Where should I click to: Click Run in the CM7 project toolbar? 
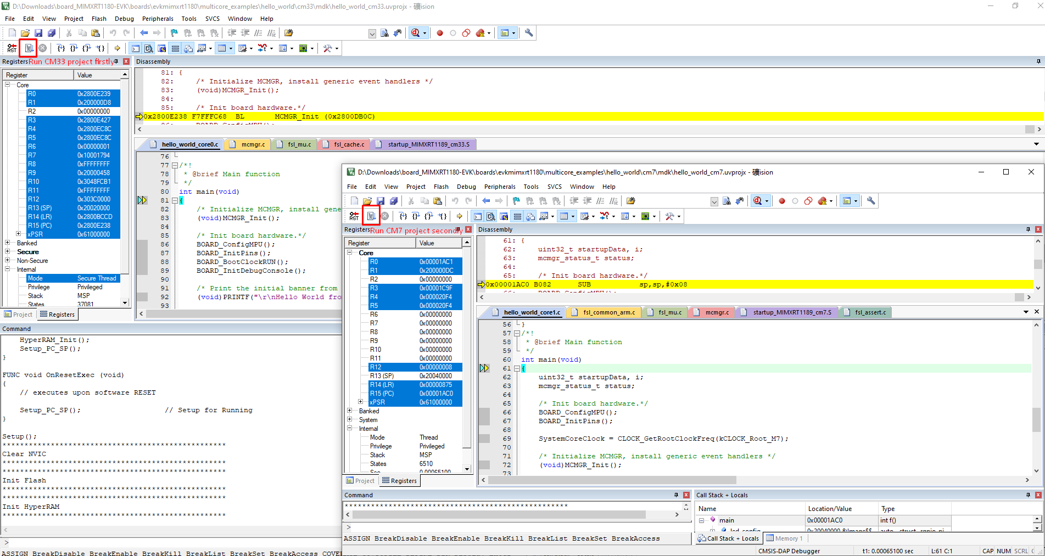[x=371, y=216]
